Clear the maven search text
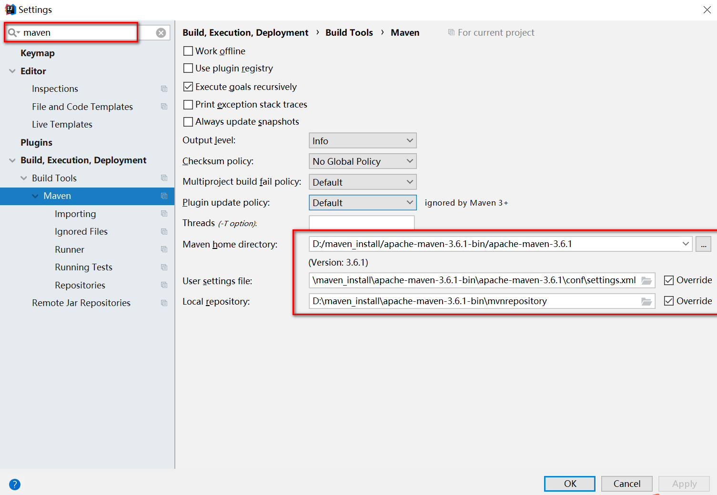This screenshot has width=717, height=495. point(161,32)
